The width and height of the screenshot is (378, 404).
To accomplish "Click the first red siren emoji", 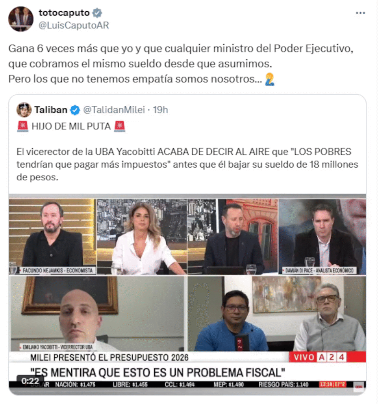I will 22,126.
